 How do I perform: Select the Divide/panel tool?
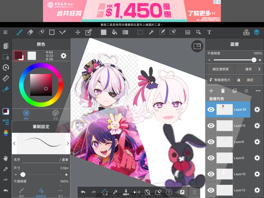coord(188,32)
